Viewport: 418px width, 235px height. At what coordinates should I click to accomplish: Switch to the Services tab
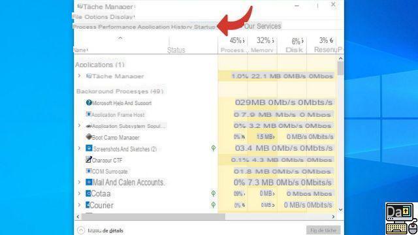point(263,26)
